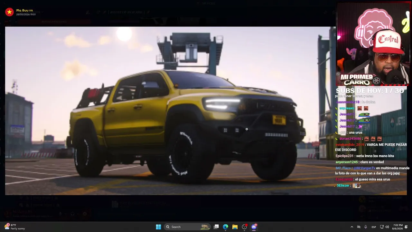Open the clock showing 7:02 PM

pyautogui.click(x=398, y=227)
